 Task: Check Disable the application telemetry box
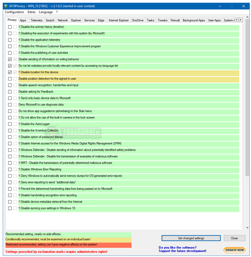click(10, 40)
